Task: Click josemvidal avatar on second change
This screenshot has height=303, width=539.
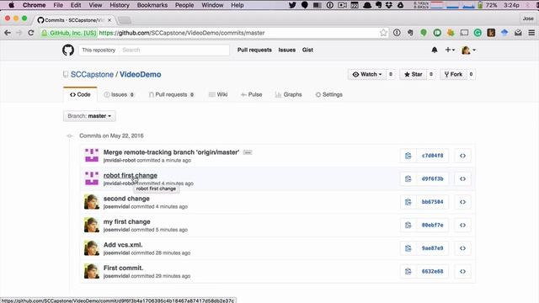Action: click(x=92, y=202)
